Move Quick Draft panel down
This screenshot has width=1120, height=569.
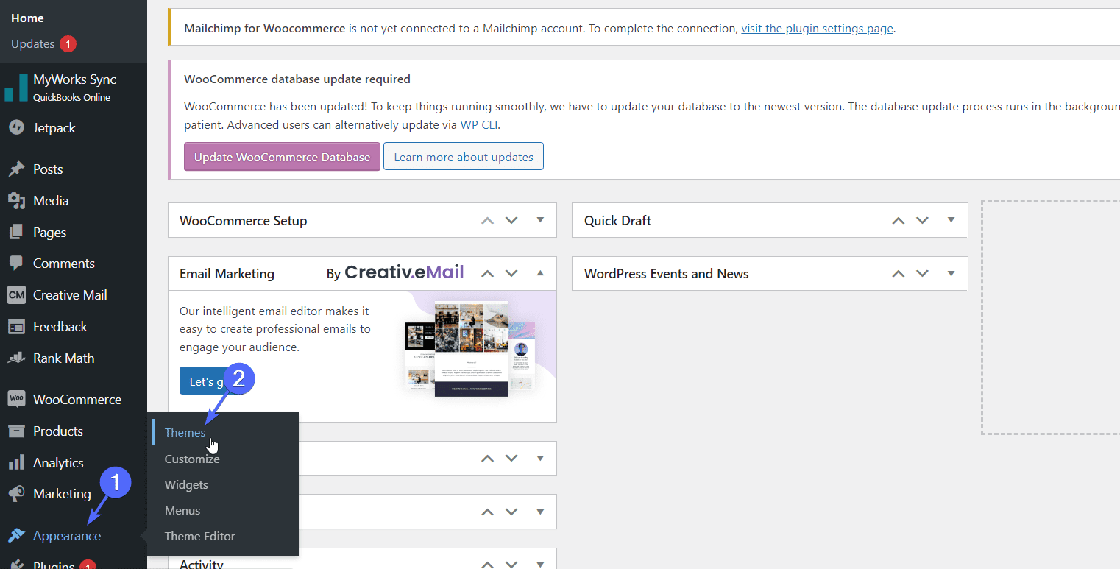point(922,220)
